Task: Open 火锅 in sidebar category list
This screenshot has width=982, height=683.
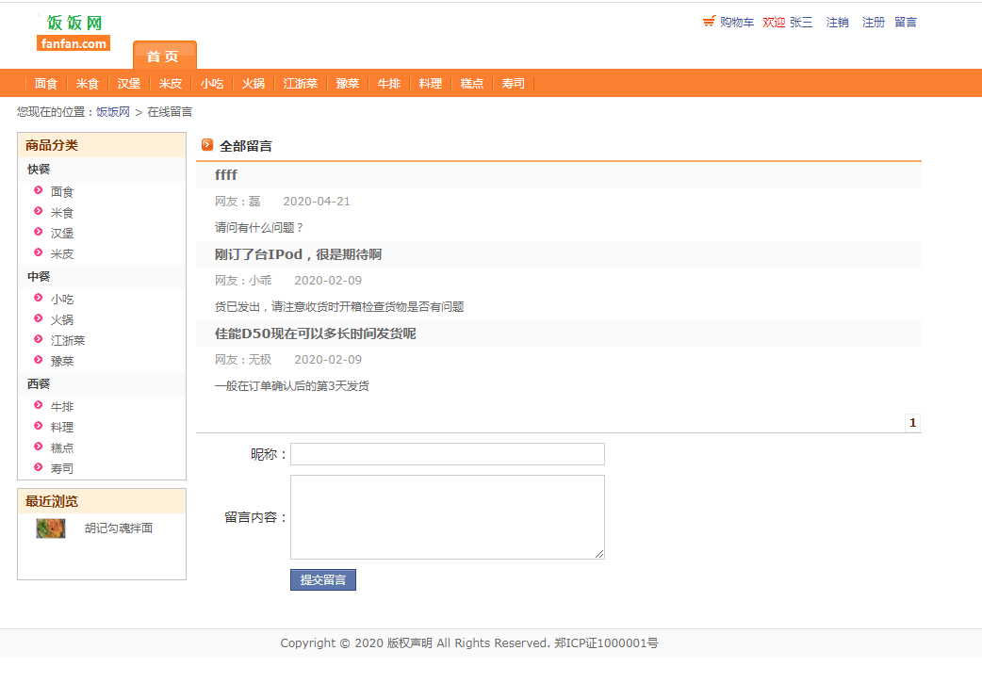Action: (62, 319)
